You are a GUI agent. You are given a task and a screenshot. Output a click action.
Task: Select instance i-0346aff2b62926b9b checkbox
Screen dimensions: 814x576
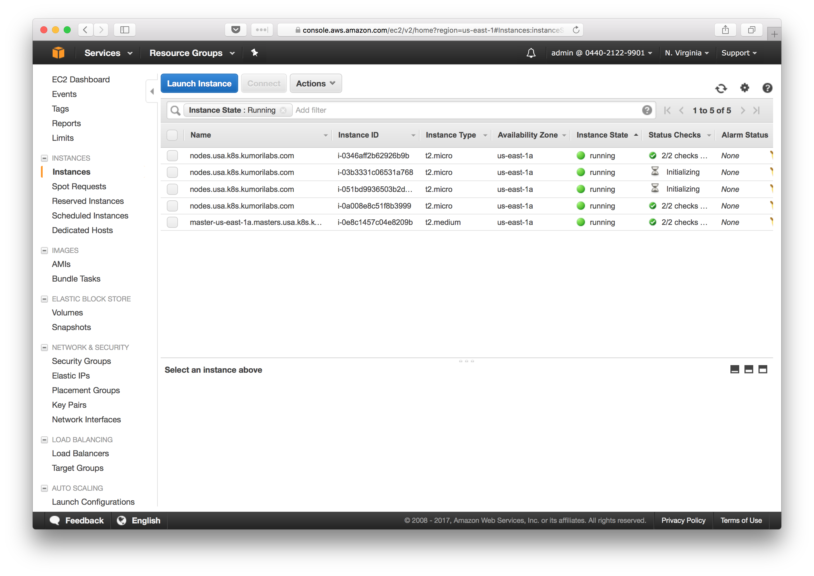click(172, 156)
